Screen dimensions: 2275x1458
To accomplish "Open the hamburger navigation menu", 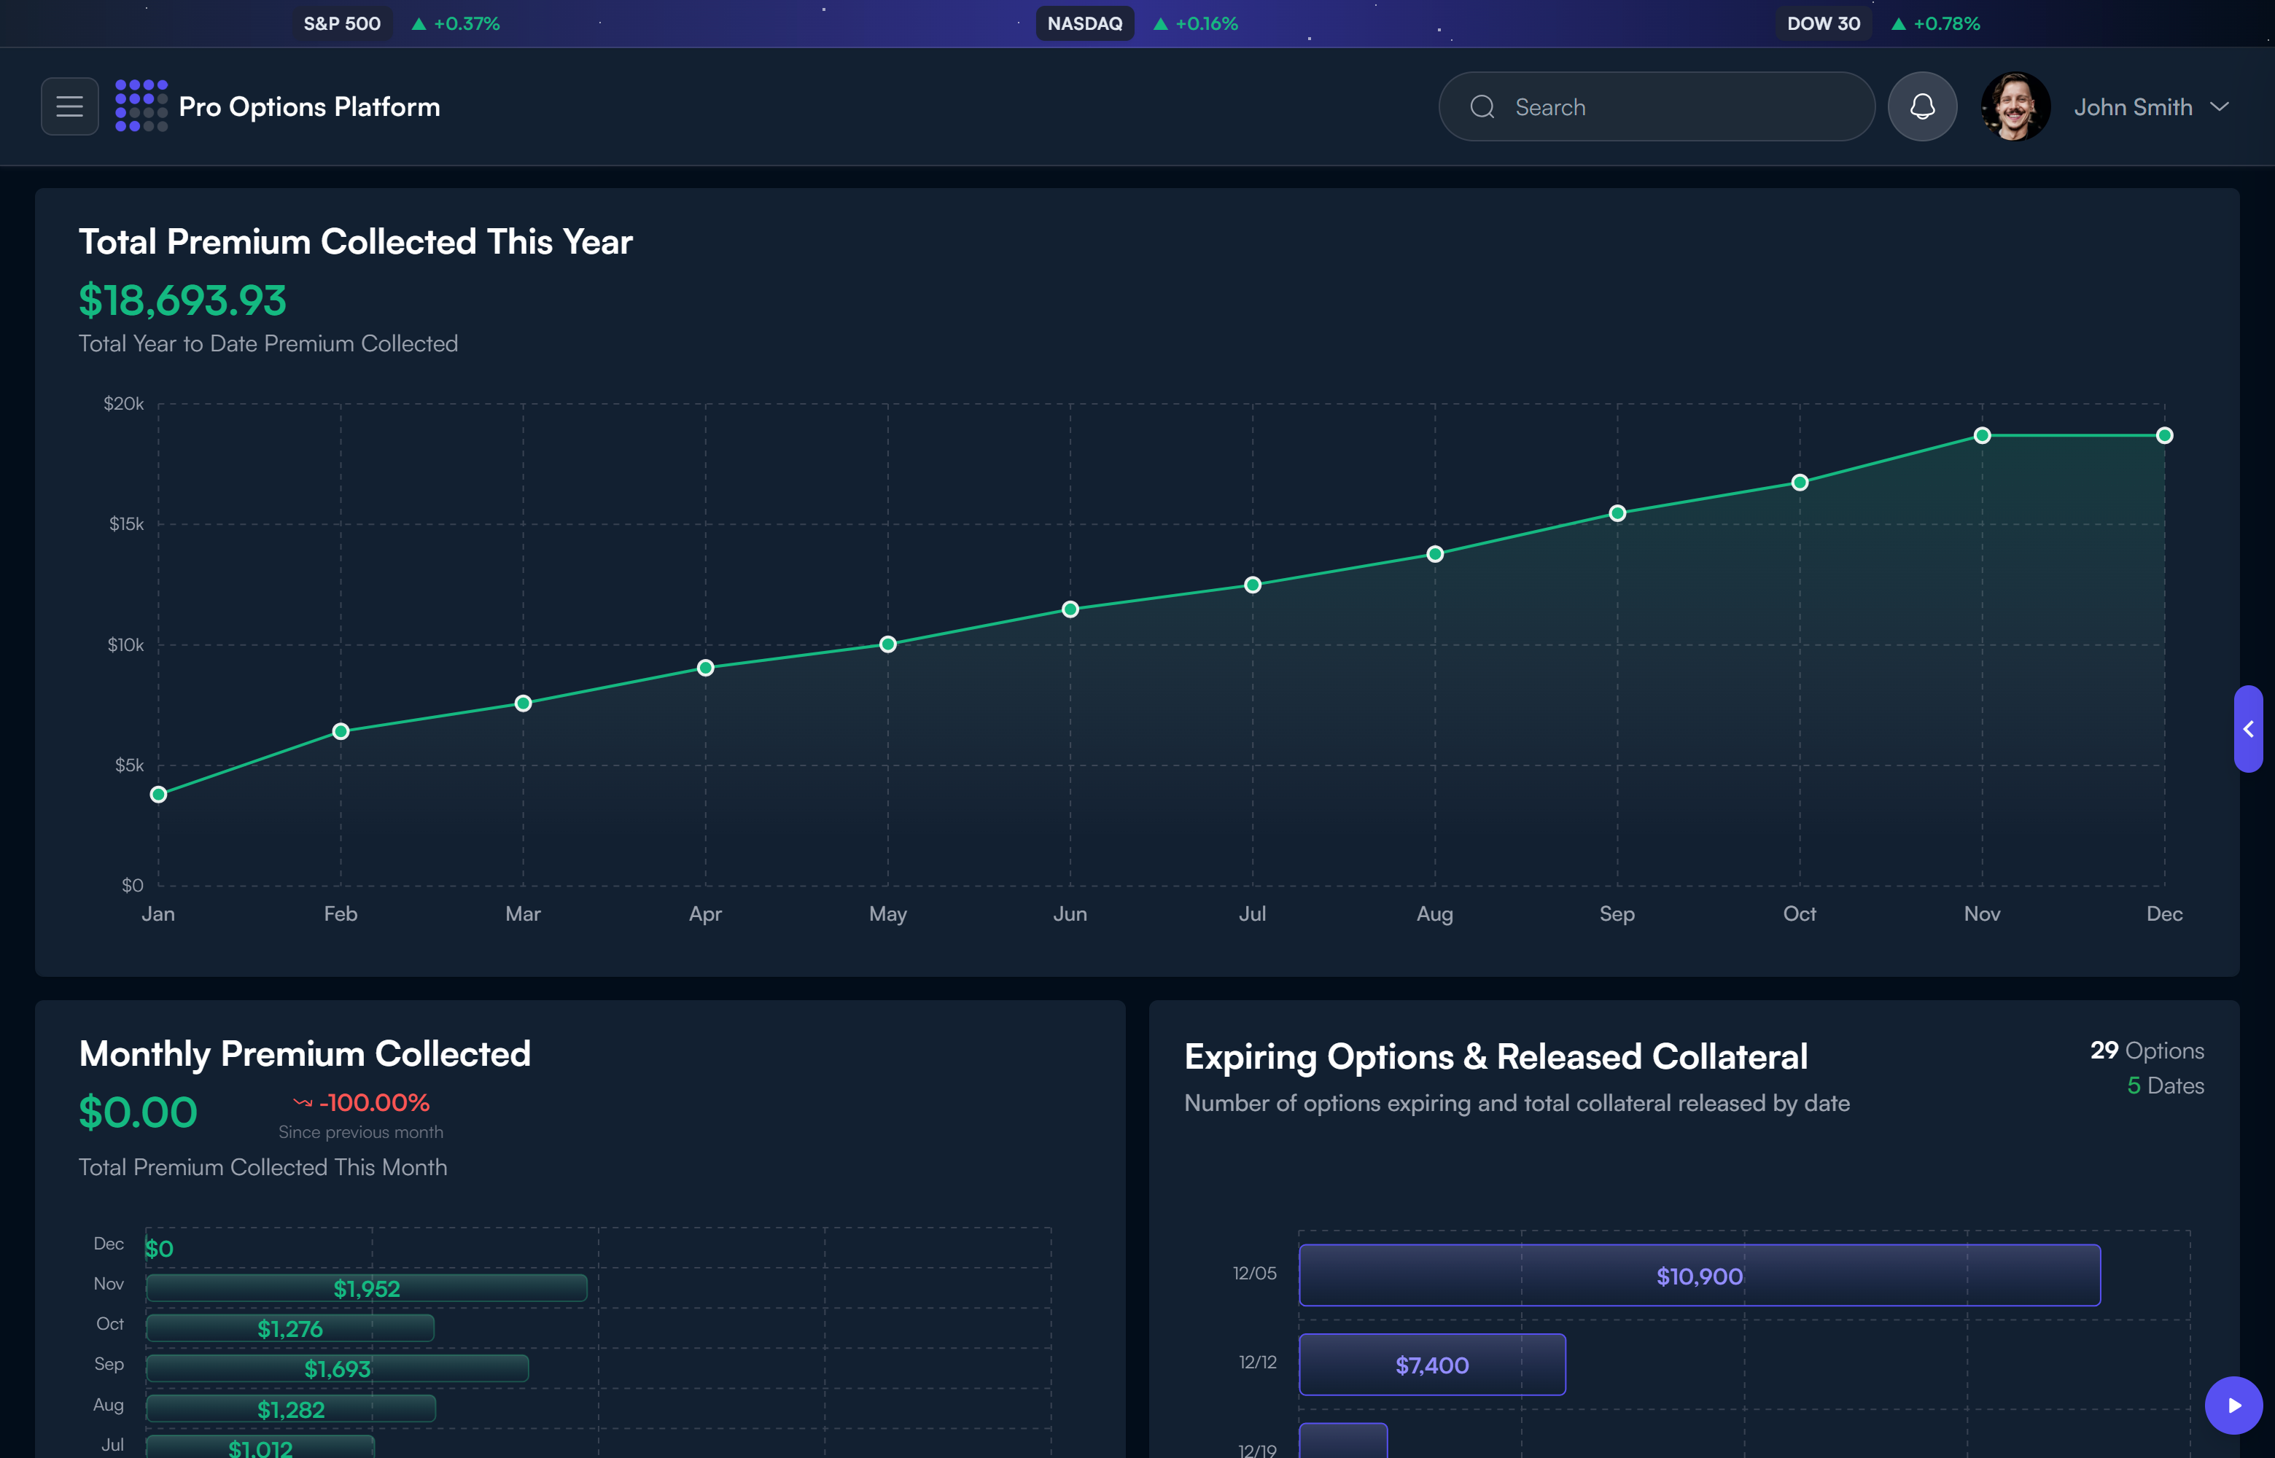I will coord(69,106).
